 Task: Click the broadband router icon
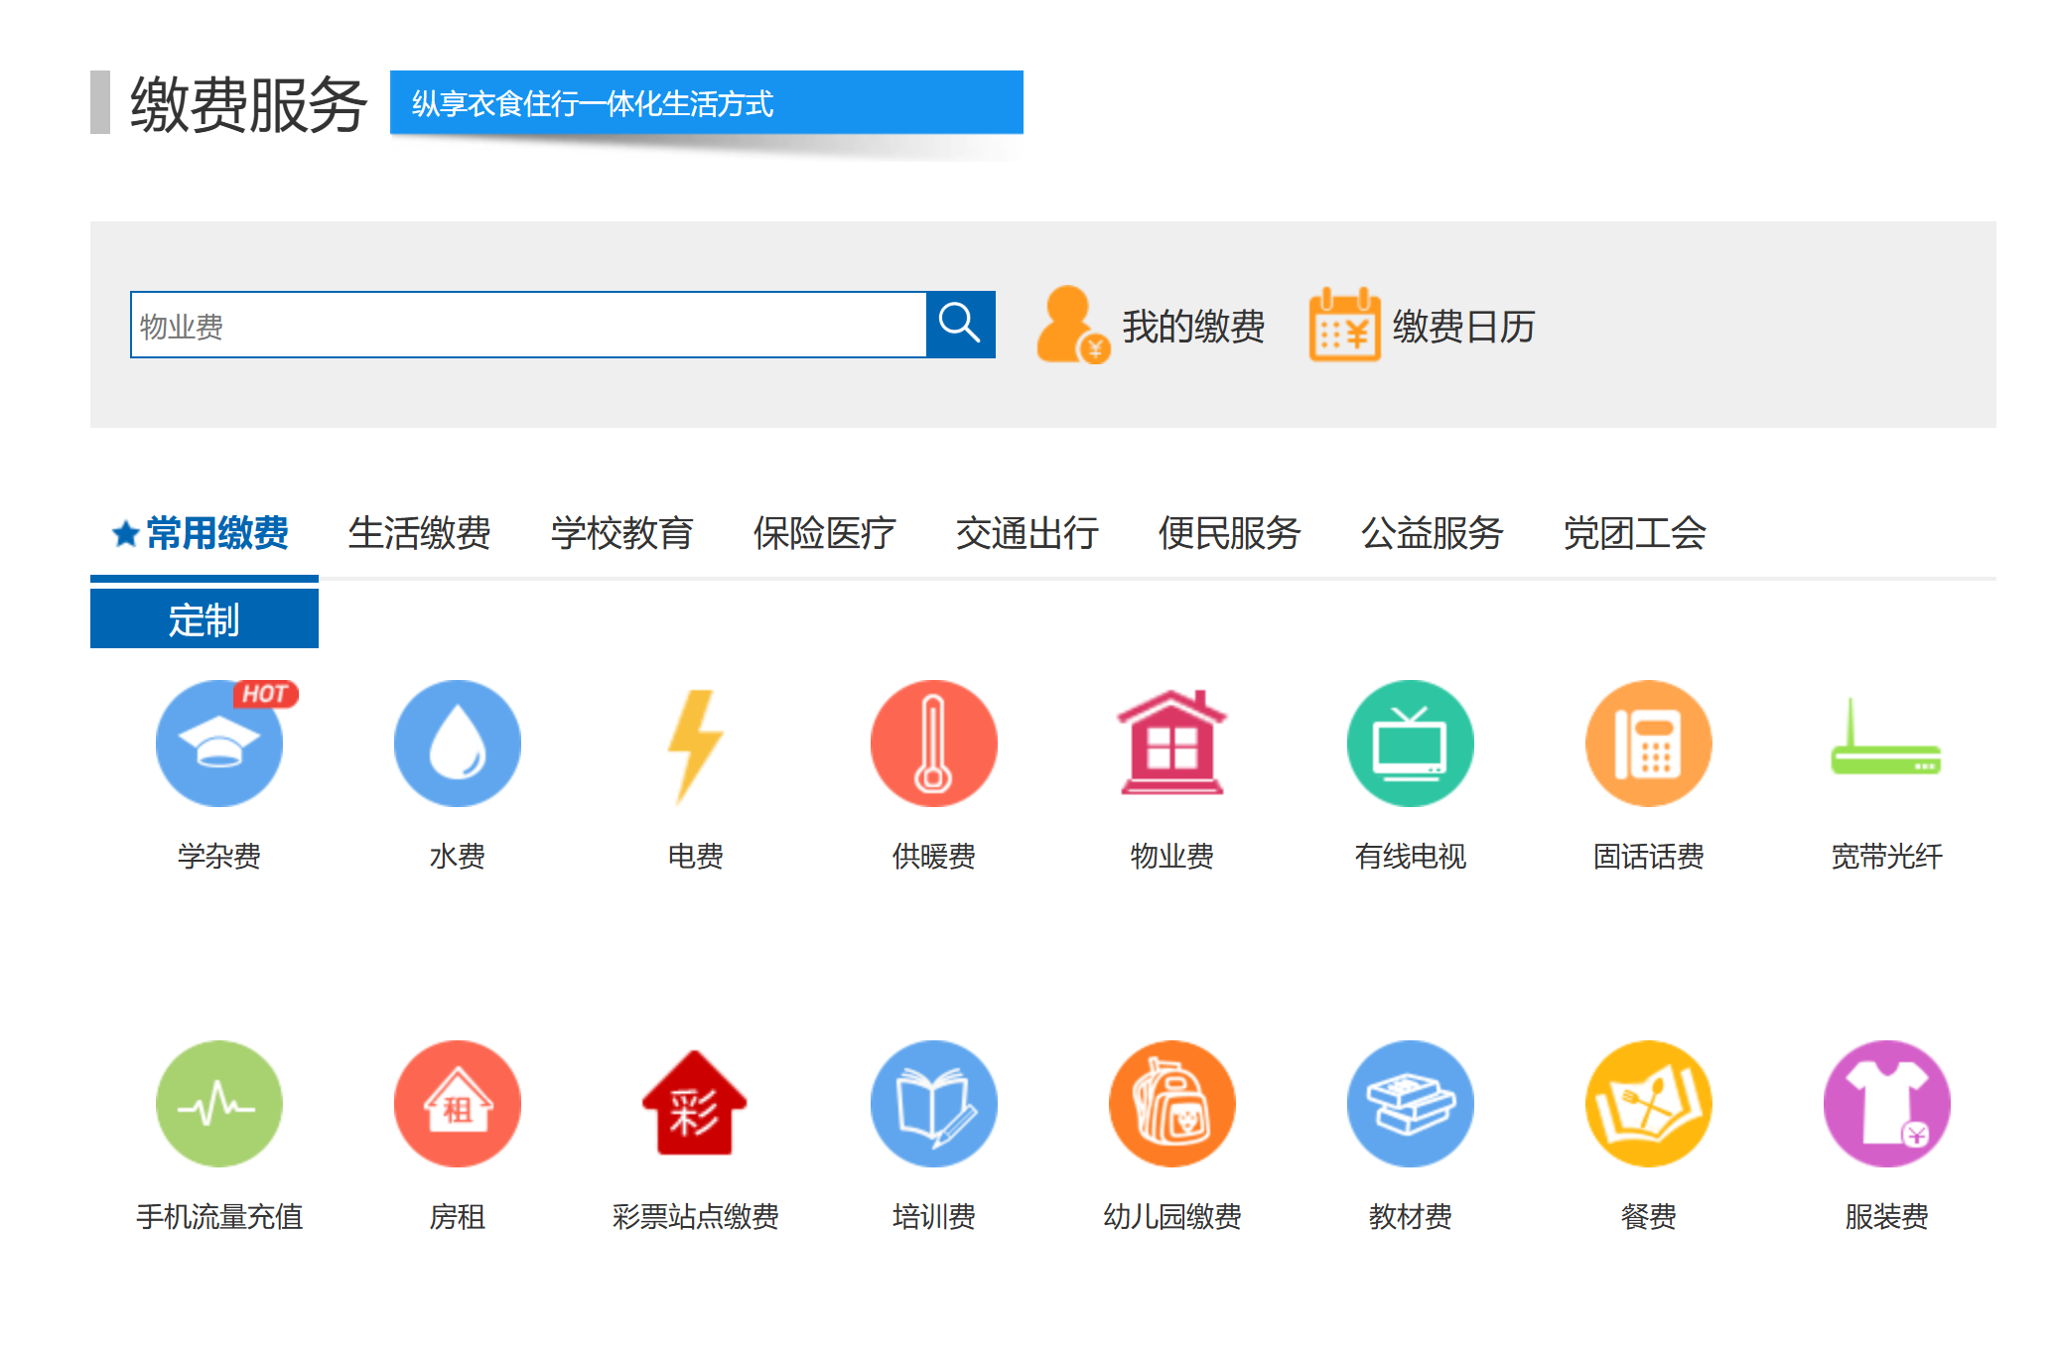tap(1886, 744)
